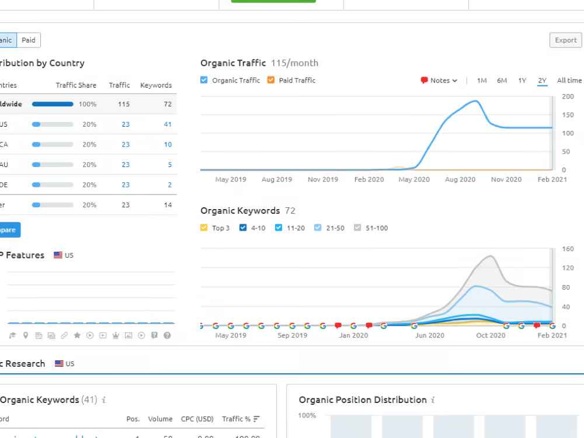This screenshot has height=438, width=584.
Task: Switch to the Paid tab
Action: coord(29,40)
